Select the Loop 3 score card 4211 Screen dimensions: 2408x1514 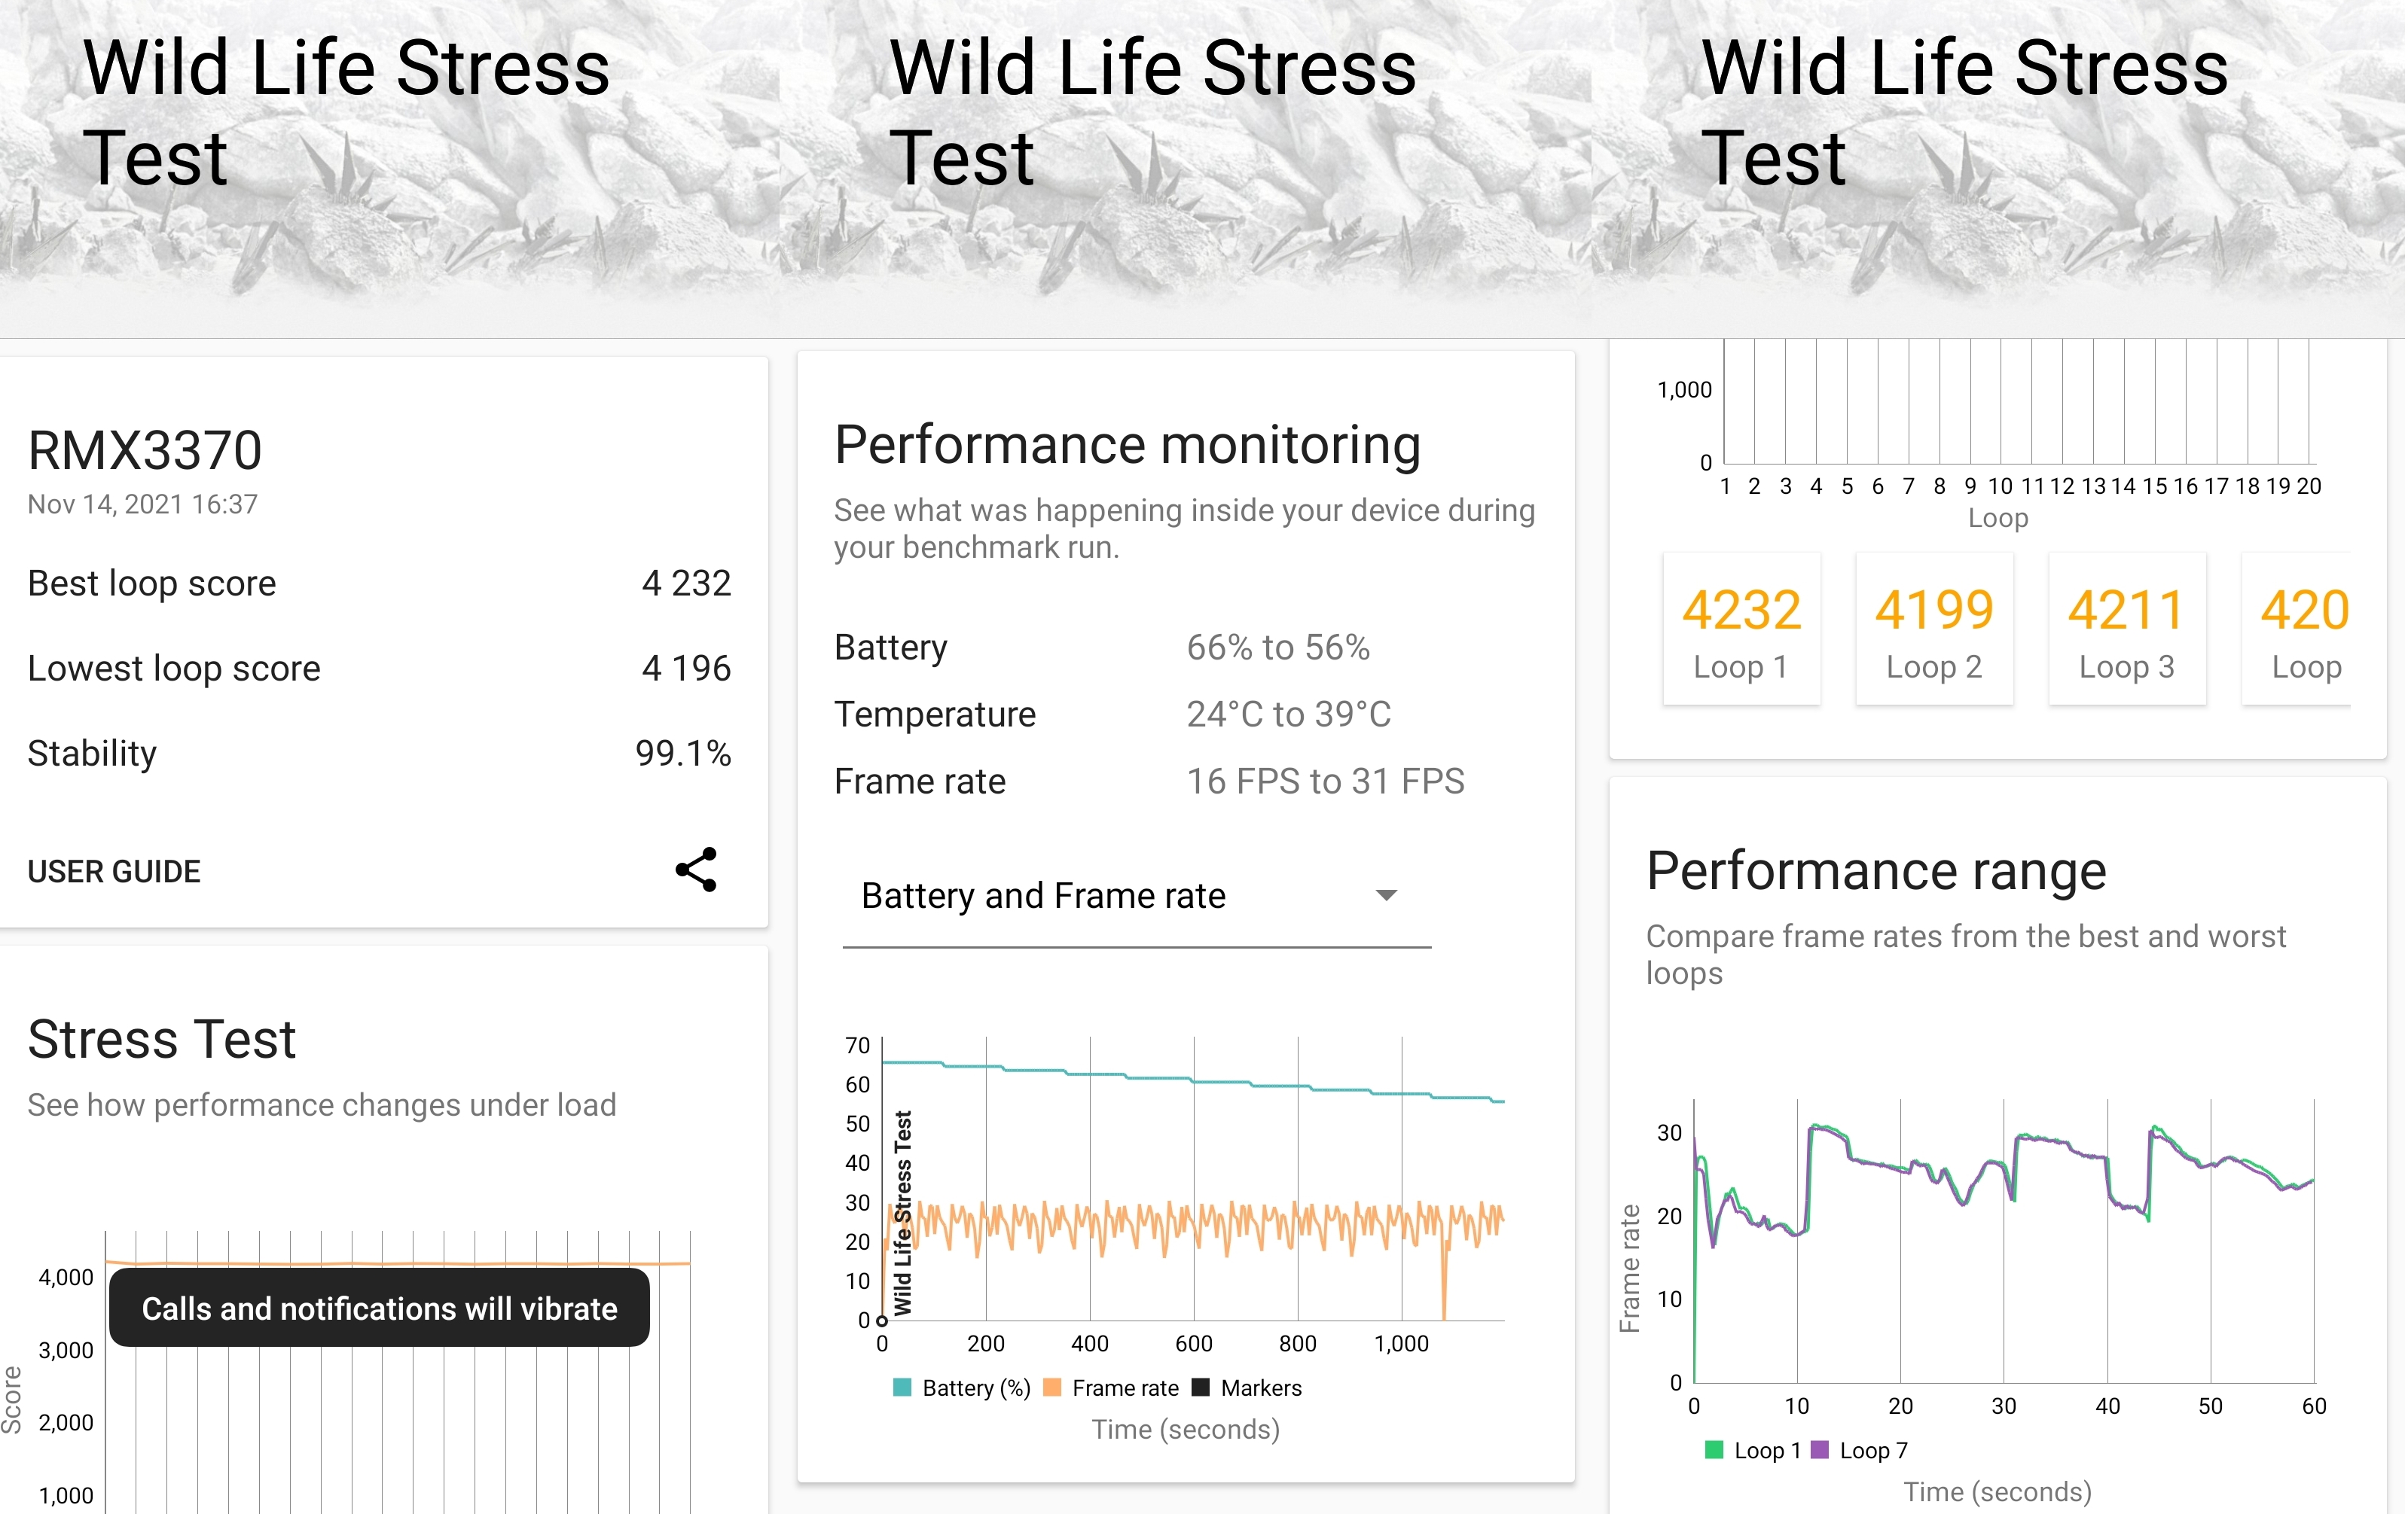tap(2126, 629)
